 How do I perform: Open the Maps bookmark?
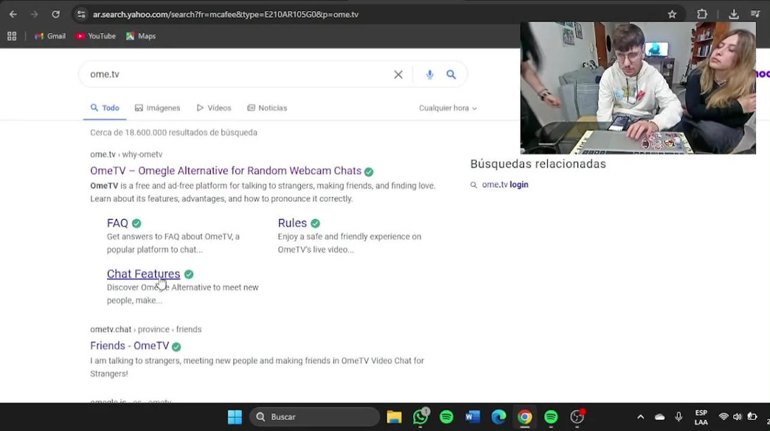[x=141, y=36]
